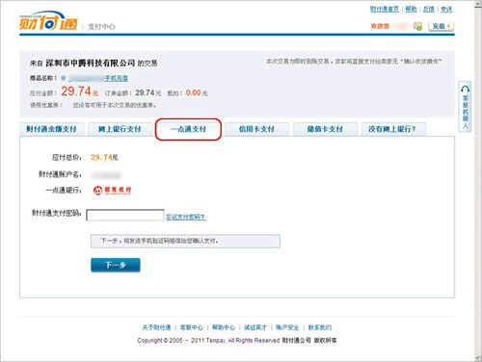Open the 没有网上银行? tab

(393, 129)
